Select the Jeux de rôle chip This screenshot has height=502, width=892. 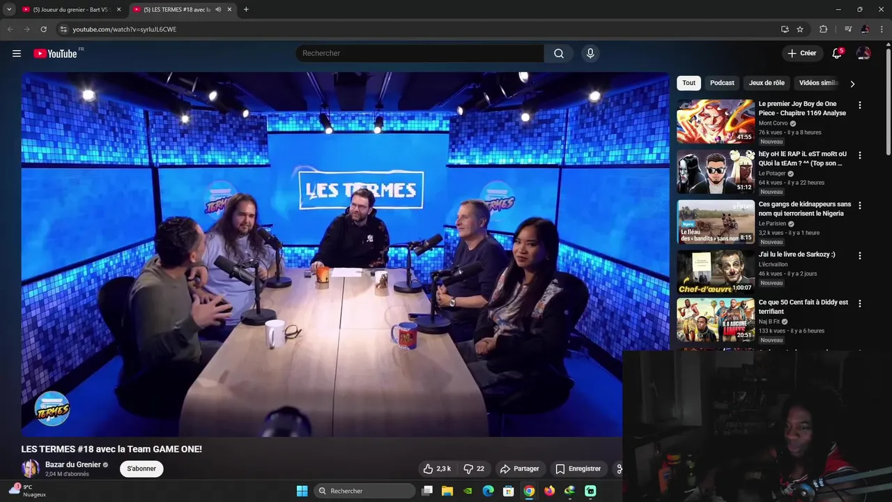767,83
